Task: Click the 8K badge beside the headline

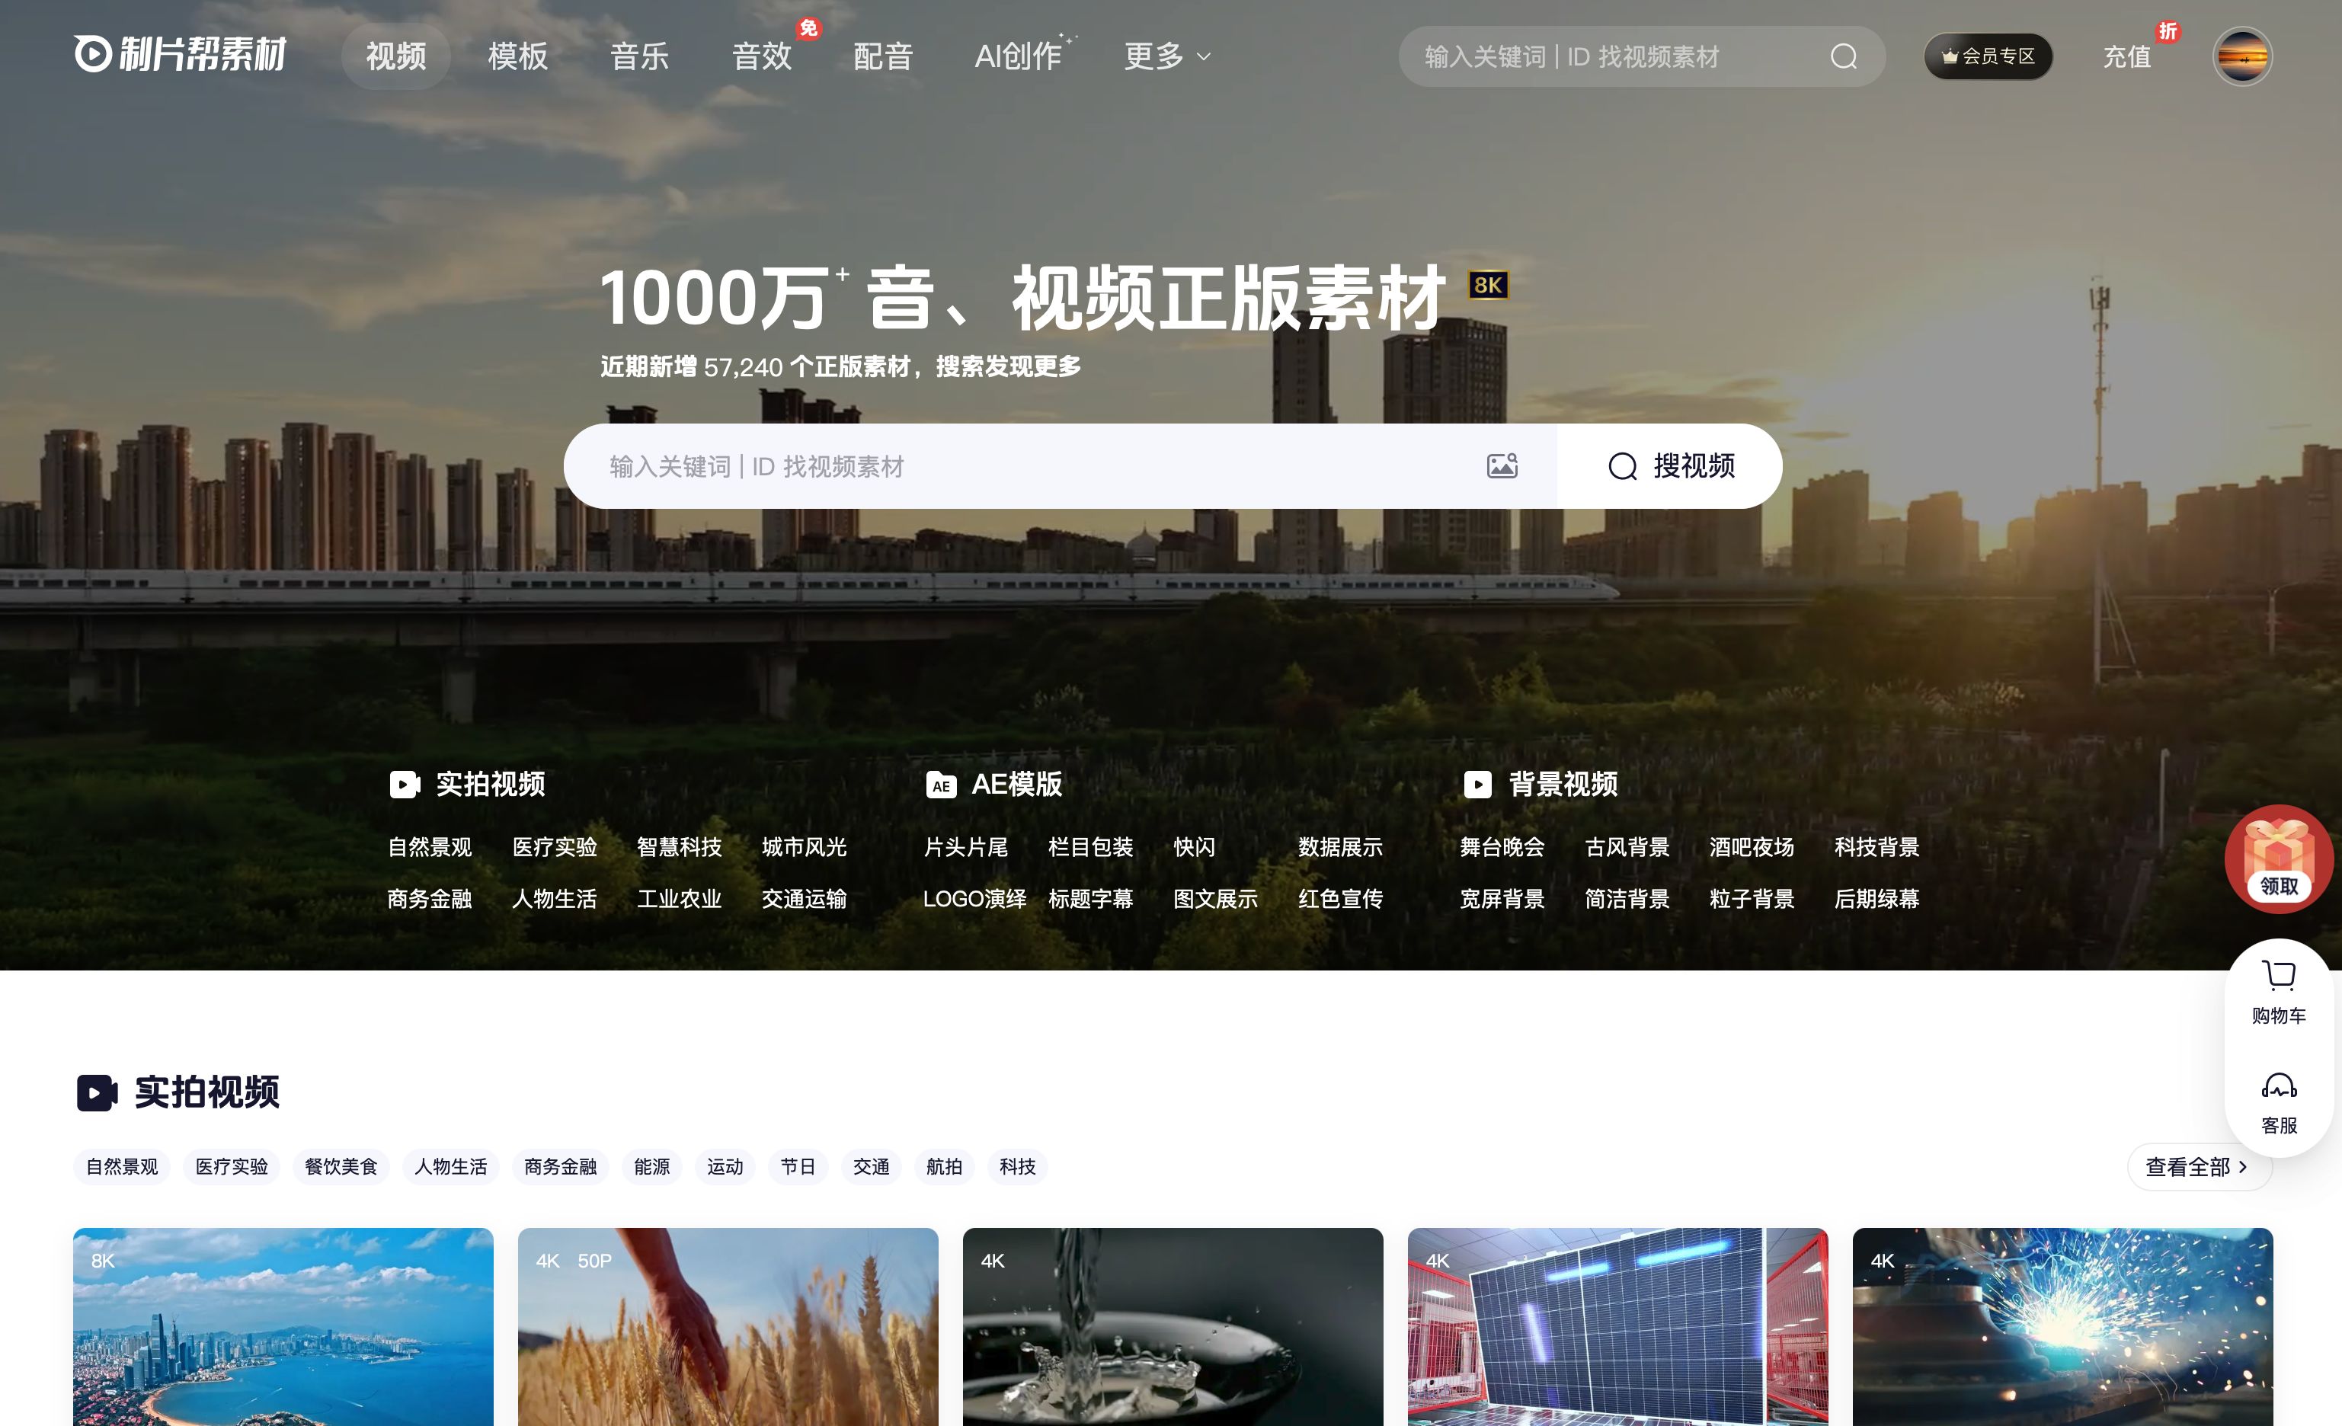Action: pos(1487,285)
